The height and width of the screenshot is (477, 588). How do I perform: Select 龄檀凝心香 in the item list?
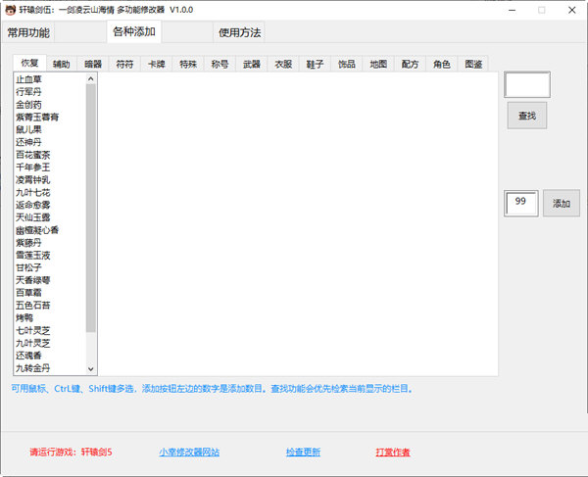click(37, 230)
